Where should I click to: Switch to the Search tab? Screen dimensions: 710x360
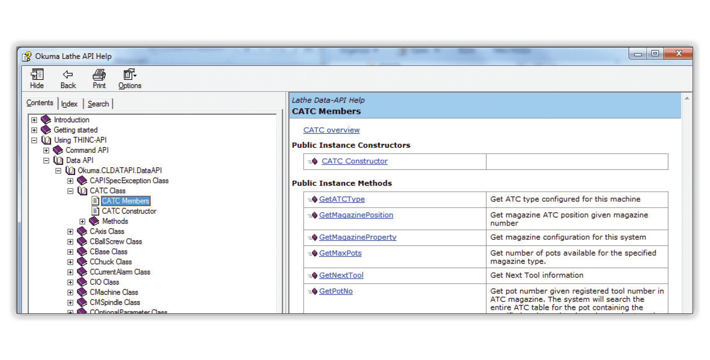[98, 104]
